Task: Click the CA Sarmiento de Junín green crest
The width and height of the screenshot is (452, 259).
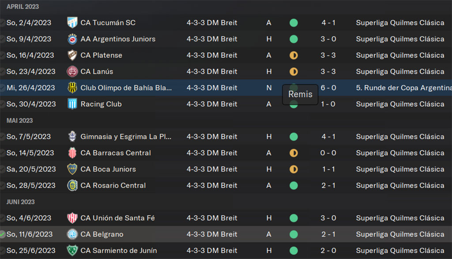Action: 72,251
